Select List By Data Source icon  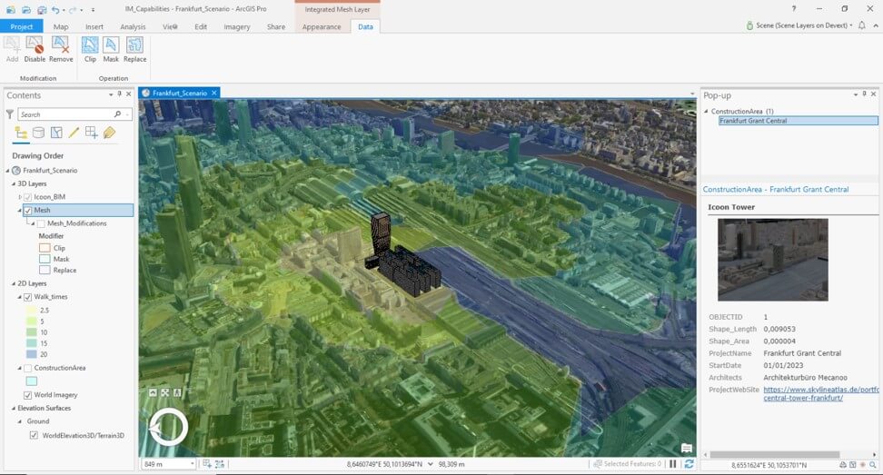tap(38, 133)
